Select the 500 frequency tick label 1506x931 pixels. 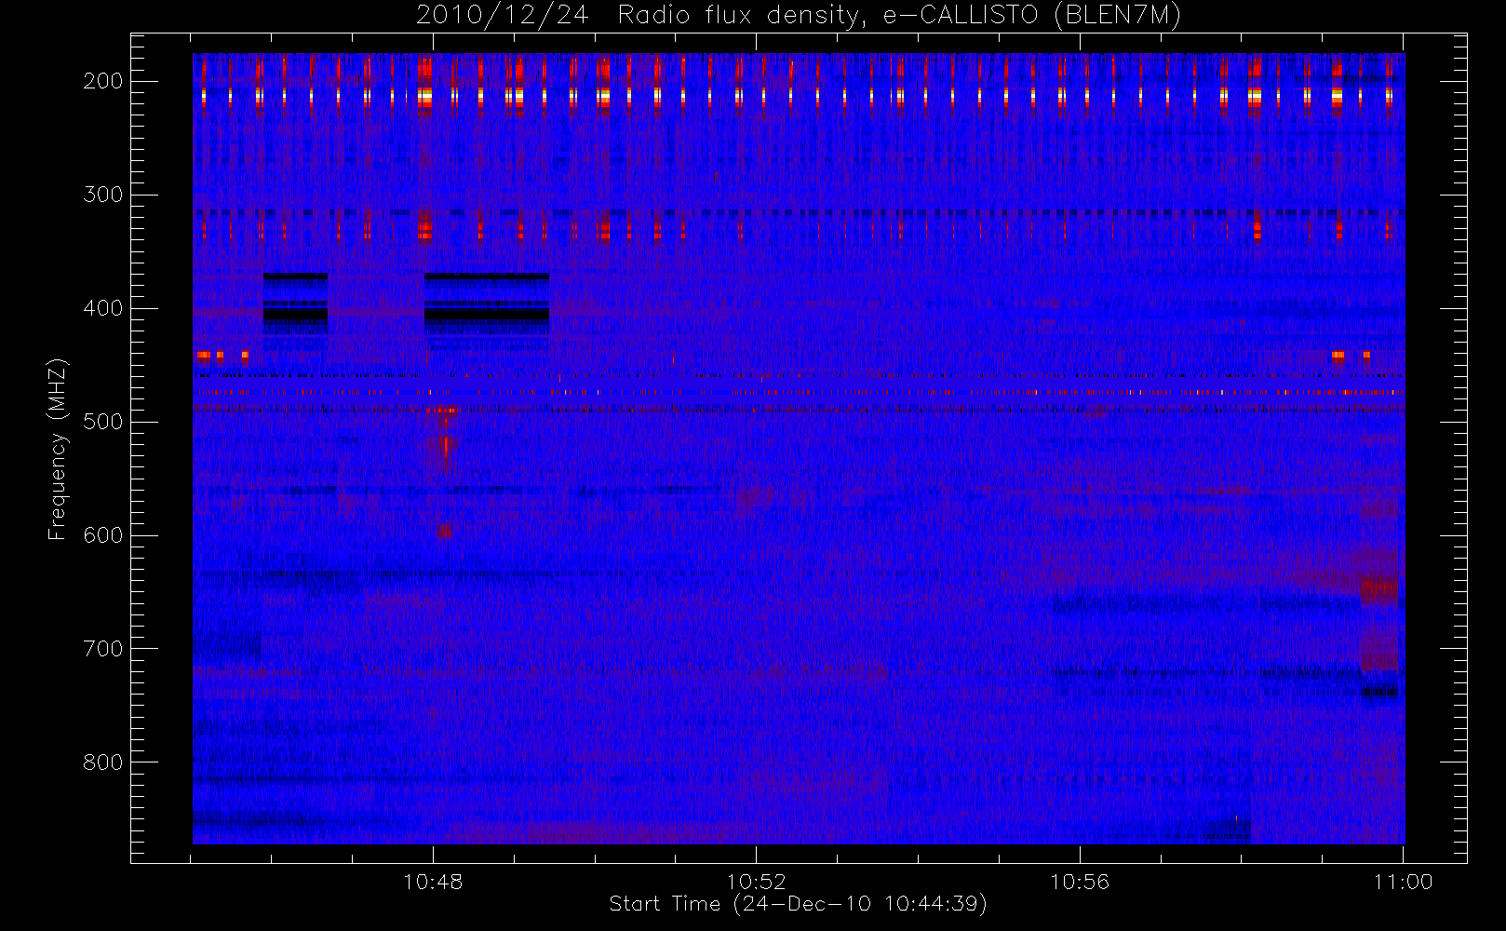pos(102,422)
